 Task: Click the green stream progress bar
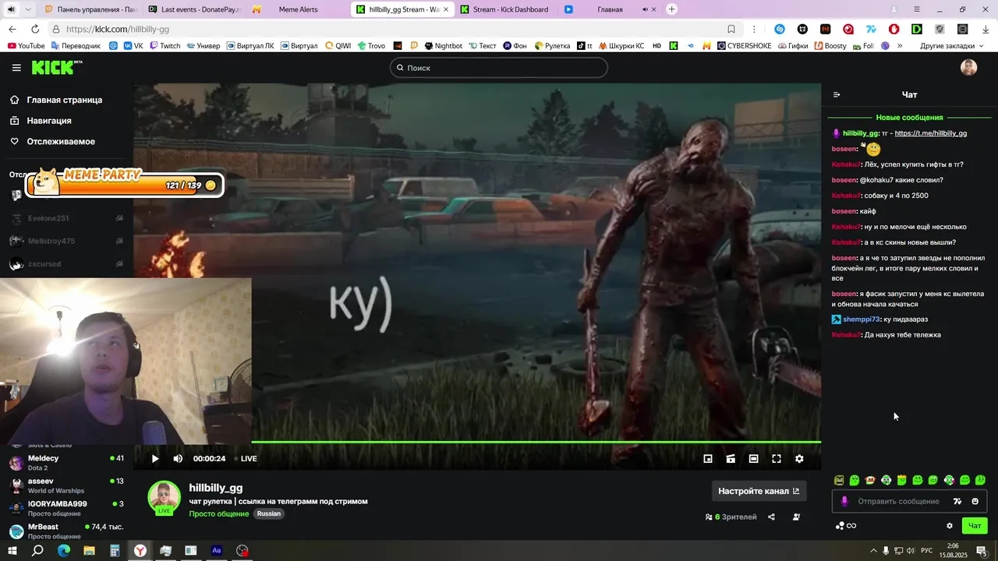[x=536, y=442]
